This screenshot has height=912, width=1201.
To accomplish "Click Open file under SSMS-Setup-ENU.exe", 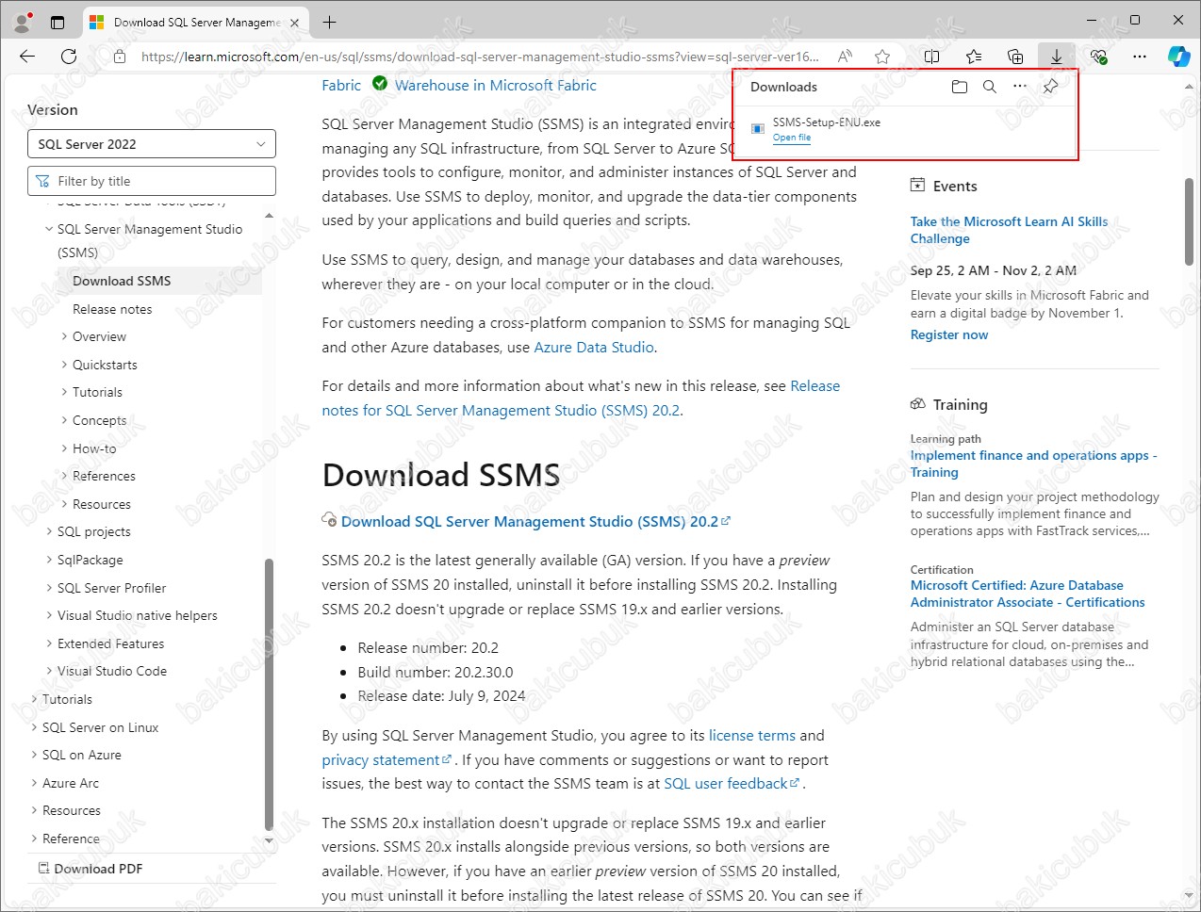I will pos(792,138).
